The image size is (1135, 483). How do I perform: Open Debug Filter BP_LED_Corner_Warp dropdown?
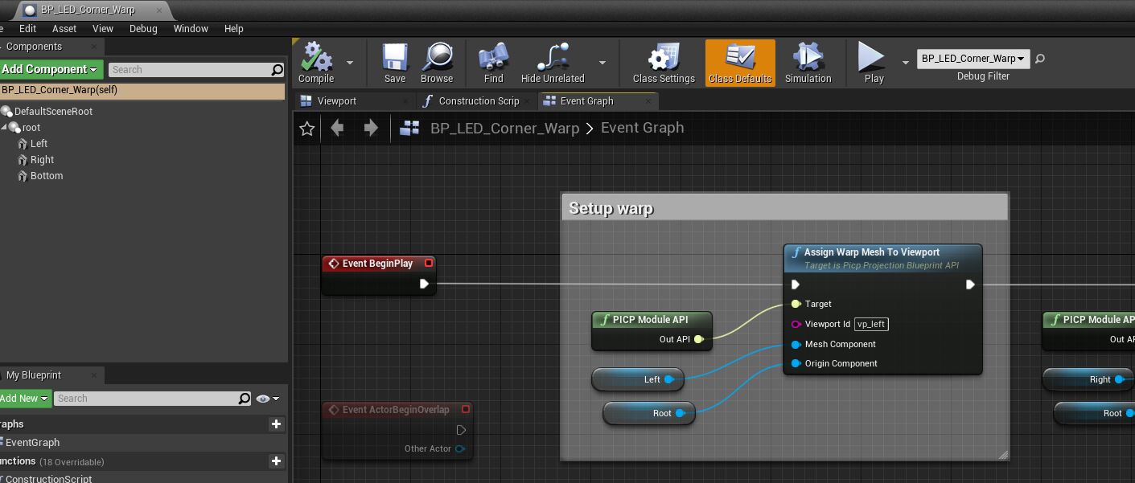click(973, 59)
